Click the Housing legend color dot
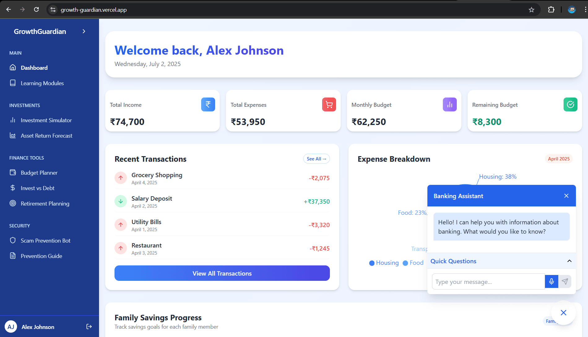This screenshot has height=337, width=588. (x=372, y=263)
